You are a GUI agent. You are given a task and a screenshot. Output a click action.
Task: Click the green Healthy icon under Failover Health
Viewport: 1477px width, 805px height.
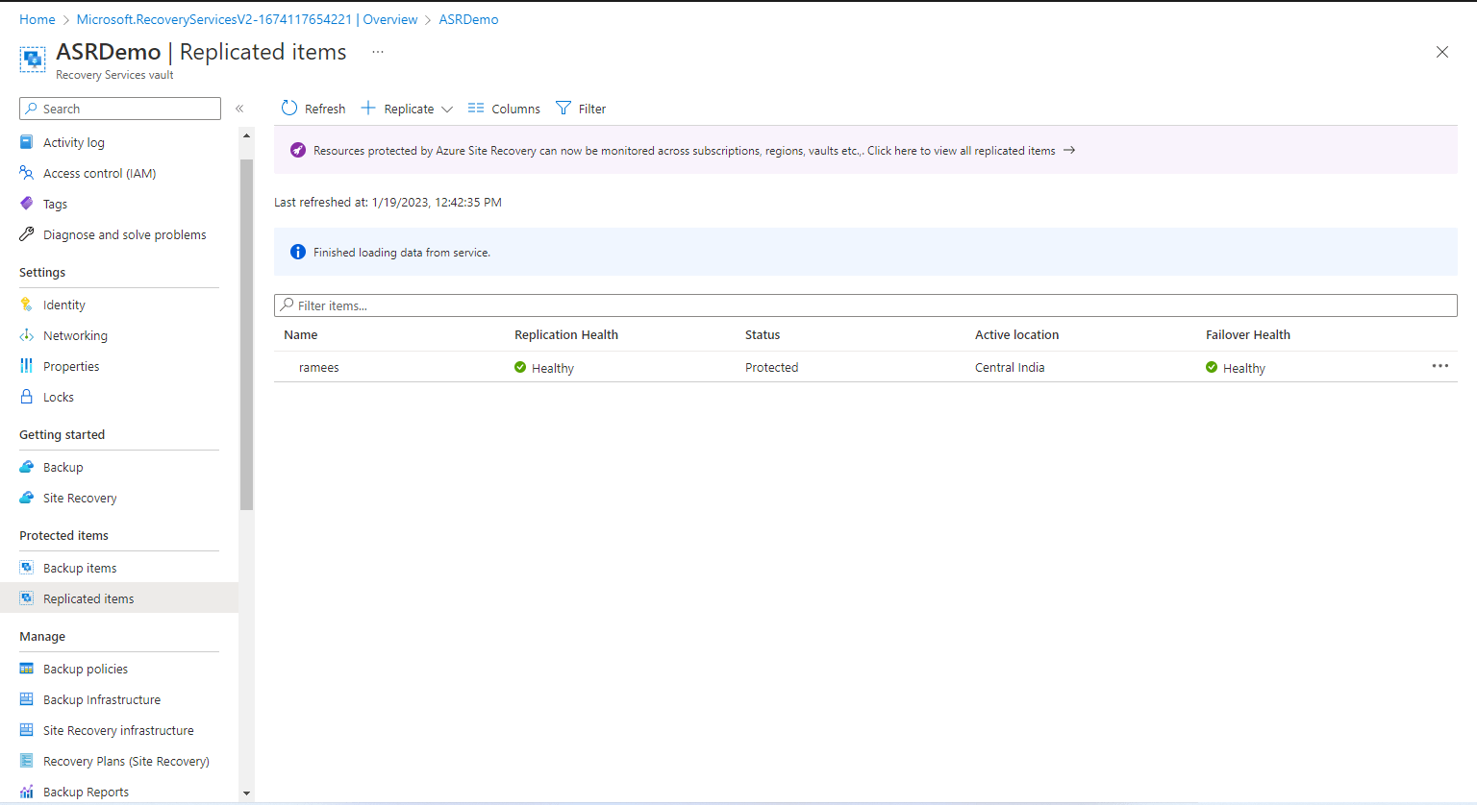click(x=1212, y=367)
